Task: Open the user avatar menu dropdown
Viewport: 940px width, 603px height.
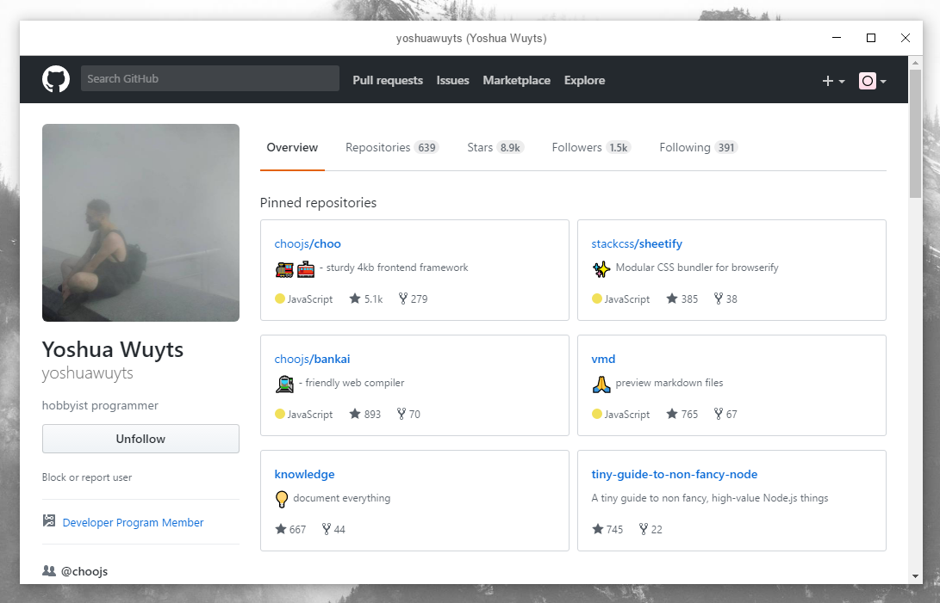Action: click(x=872, y=81)
